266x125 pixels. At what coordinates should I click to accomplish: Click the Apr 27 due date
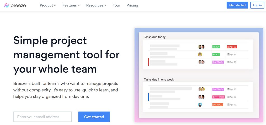[x=232, y=97]
